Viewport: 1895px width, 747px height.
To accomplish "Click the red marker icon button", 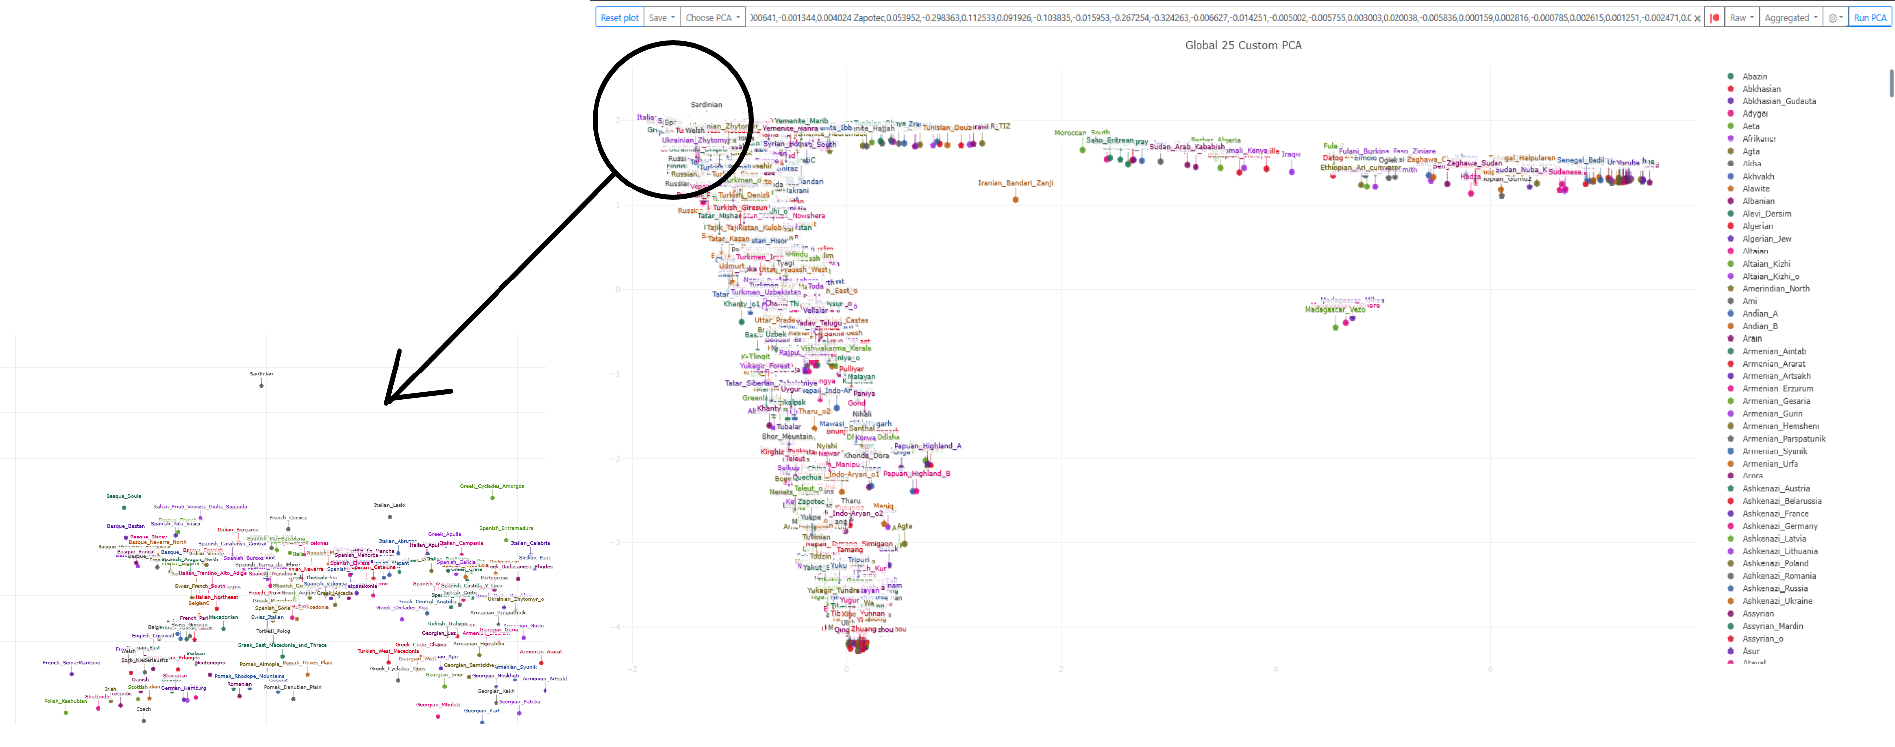I will pos(1715,17).
